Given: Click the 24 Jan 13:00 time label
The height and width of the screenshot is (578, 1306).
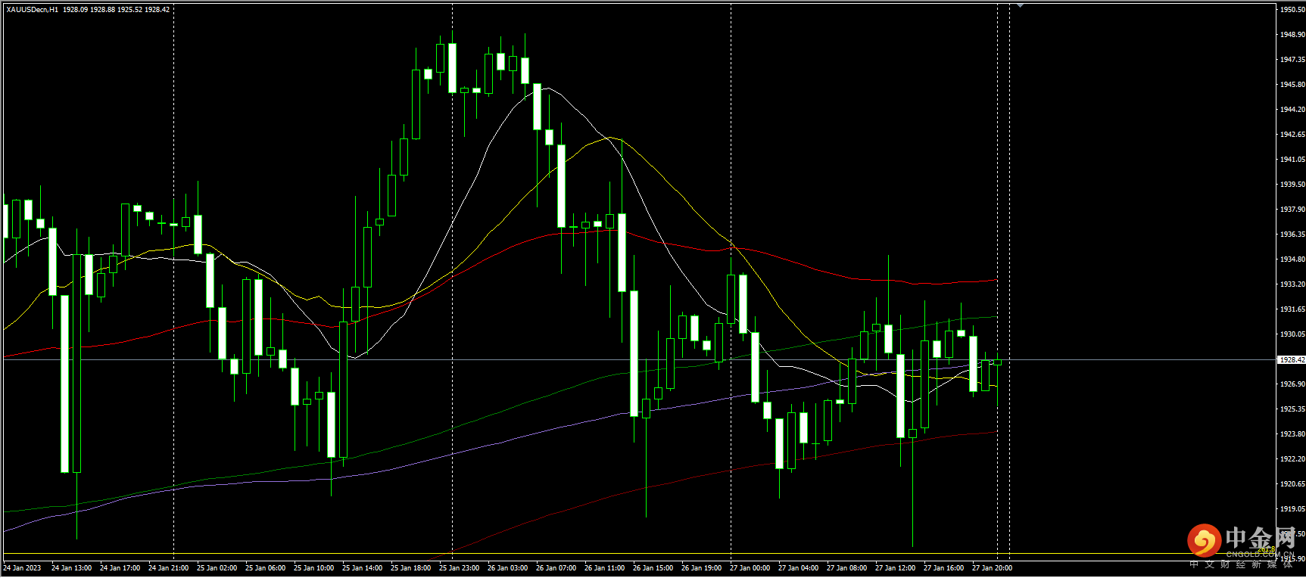Looking at the screenshot, I should (x=71, y=568).
